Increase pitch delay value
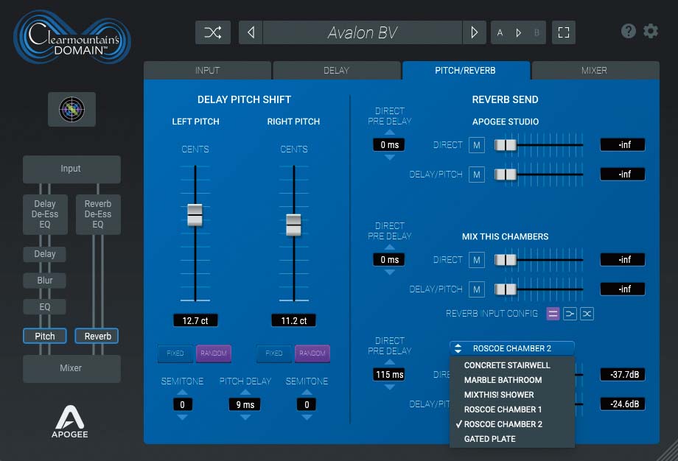 [x=245, y=393]
